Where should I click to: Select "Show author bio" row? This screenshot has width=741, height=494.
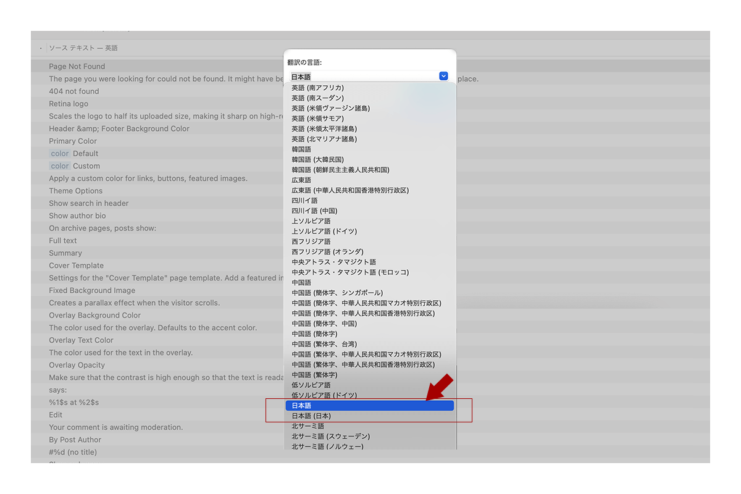click(x=78, y=216)
